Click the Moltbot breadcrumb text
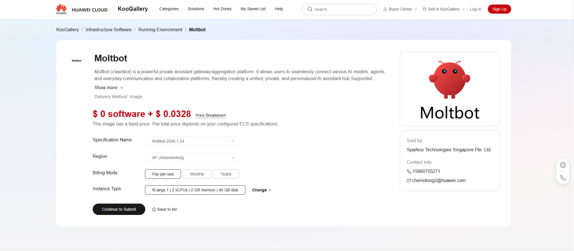This screenshot has width=574, height=251. click(x=197, y=30)
